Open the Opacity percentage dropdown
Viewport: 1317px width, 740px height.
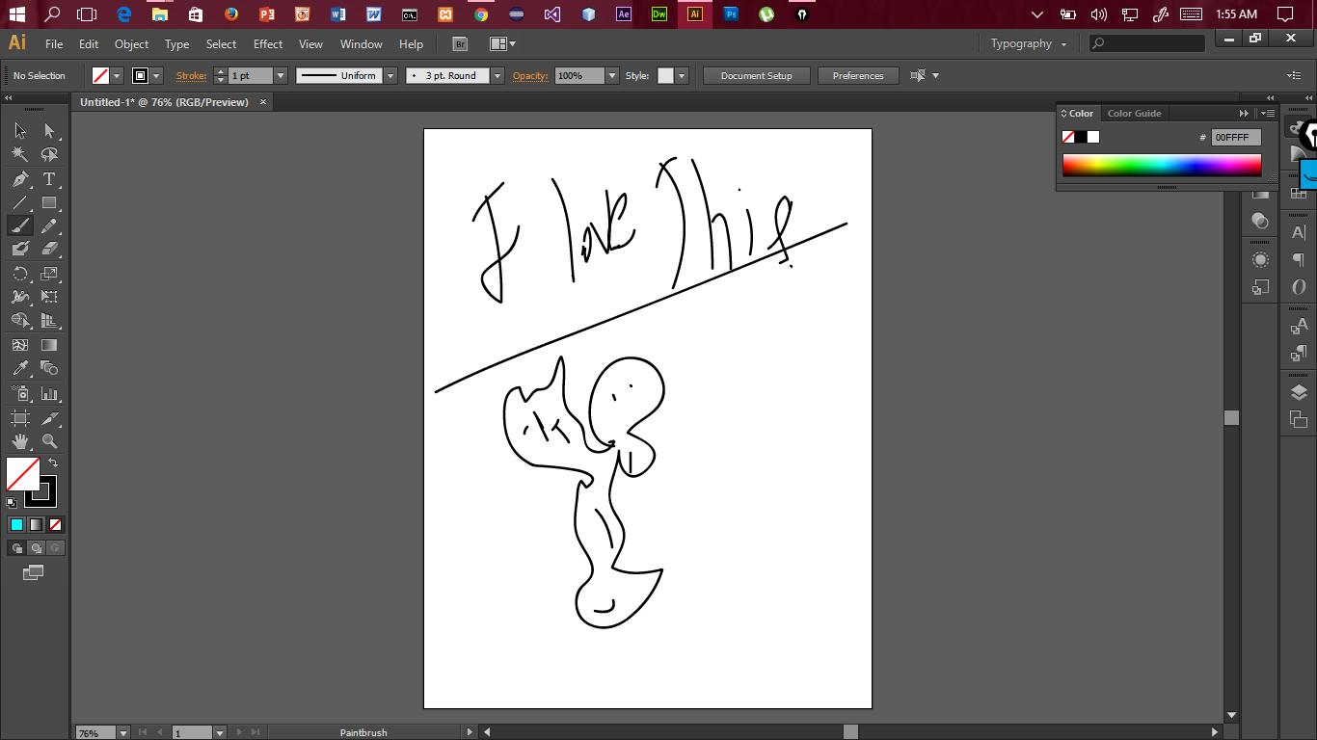(x=611, y=76)
